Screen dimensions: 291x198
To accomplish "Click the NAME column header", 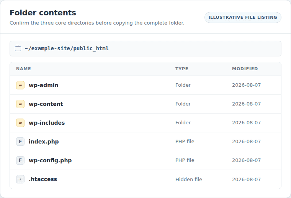I will tap(24, 69).
